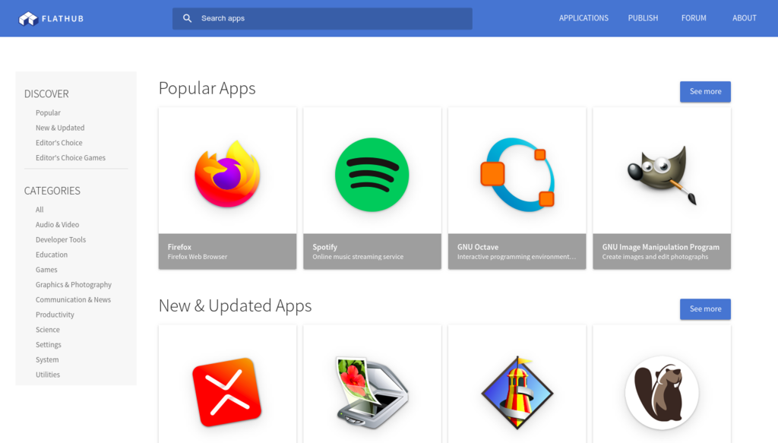Click the search magnifier icon
The width and height of the screenshot is (778, 443).
tap(187, 18)
